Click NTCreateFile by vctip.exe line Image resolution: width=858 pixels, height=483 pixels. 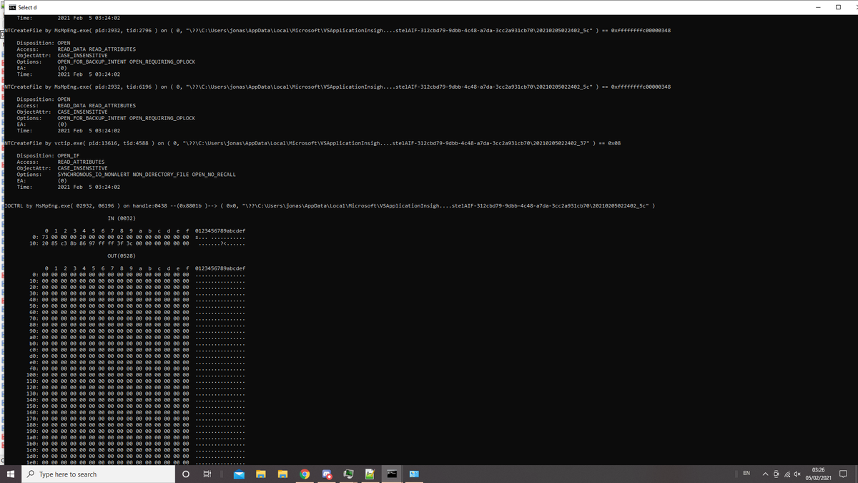pyautogui.click(x=312, y=143)
